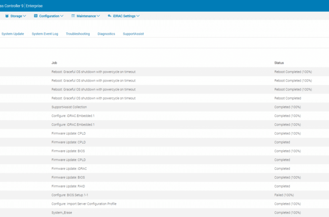Screen dimensions: 329x217
Task: Click the Enterprise title text in header
Action: click(34, 6)
